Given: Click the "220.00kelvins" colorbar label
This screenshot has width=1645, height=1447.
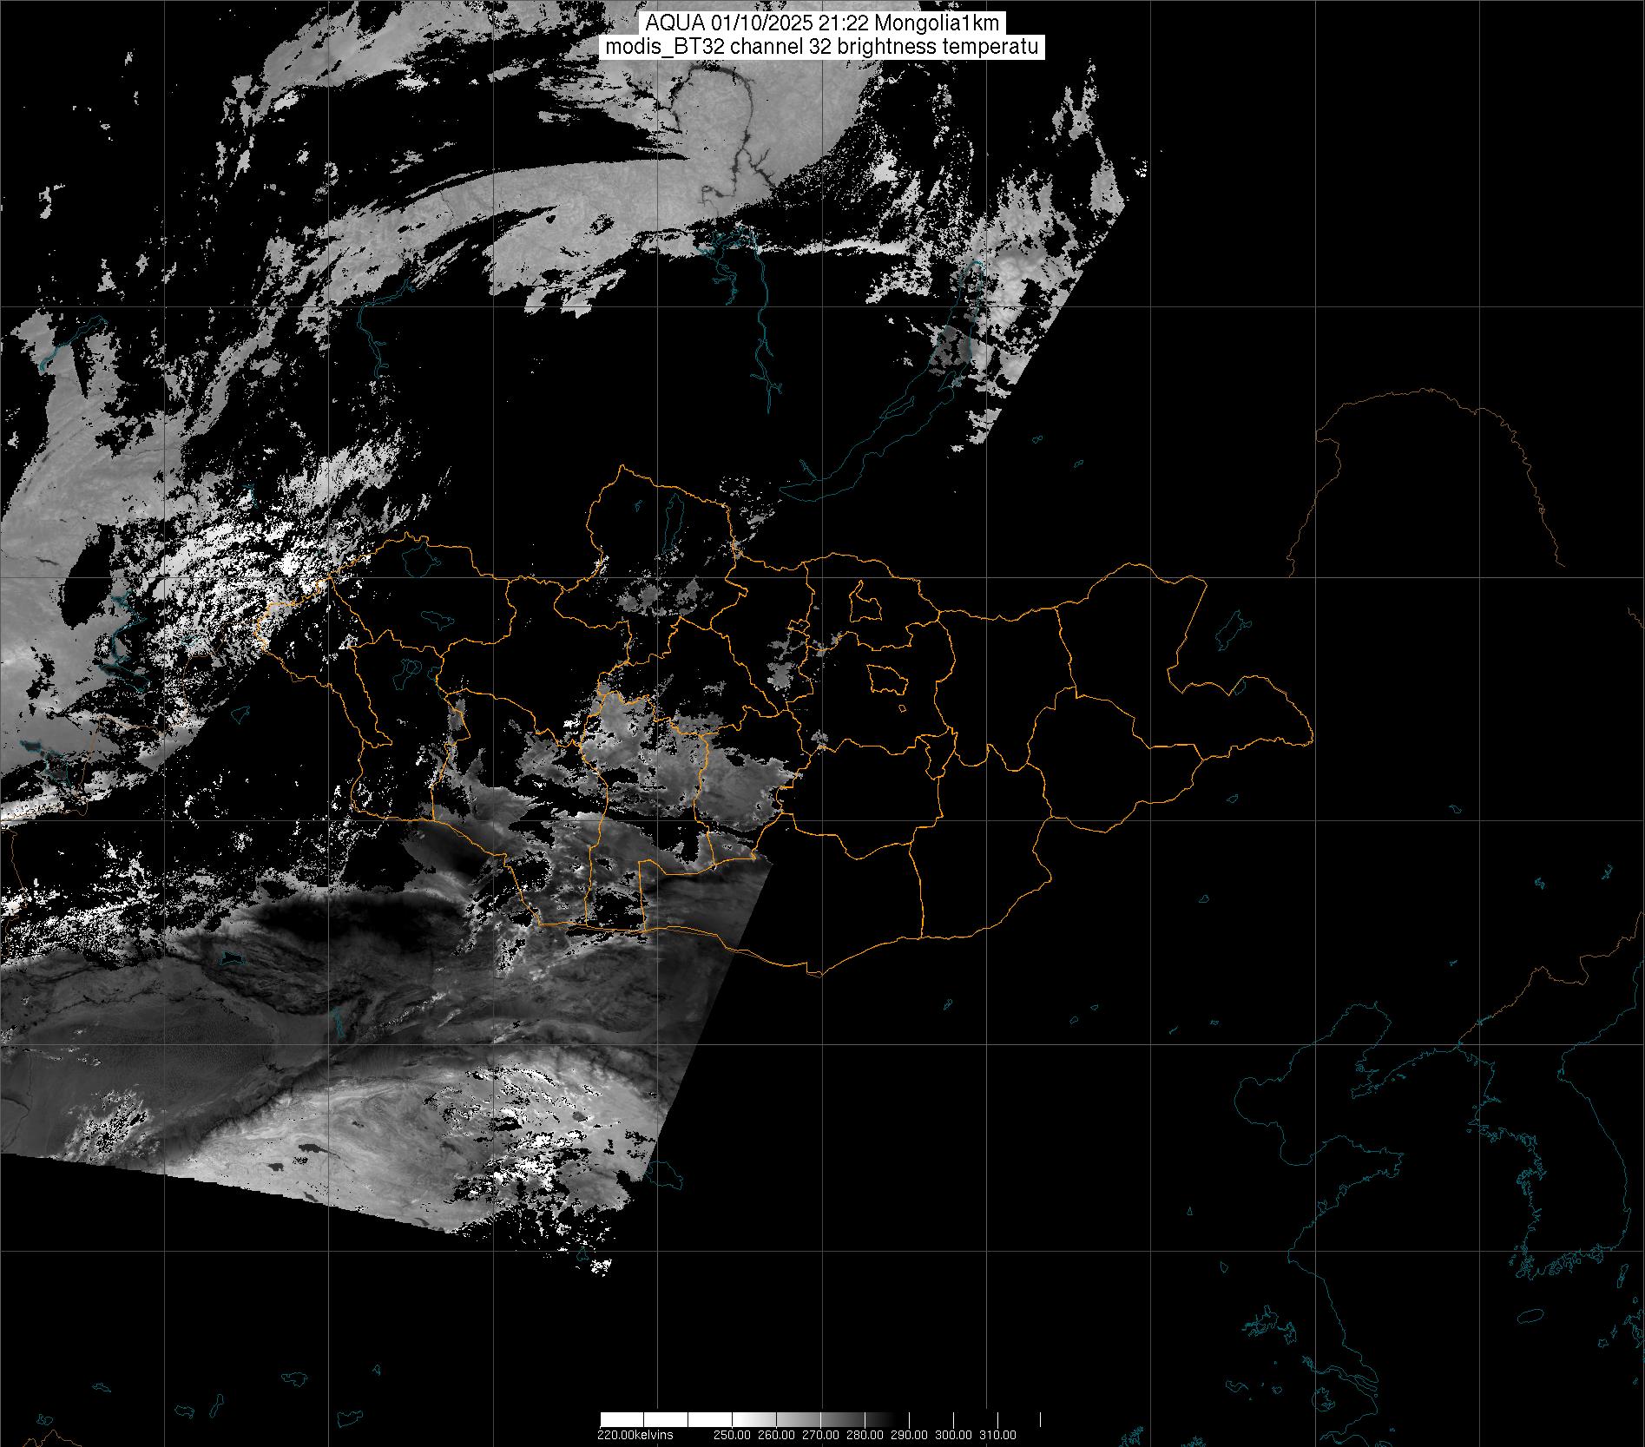Looking at the screenshot, I should (635, 1434).
